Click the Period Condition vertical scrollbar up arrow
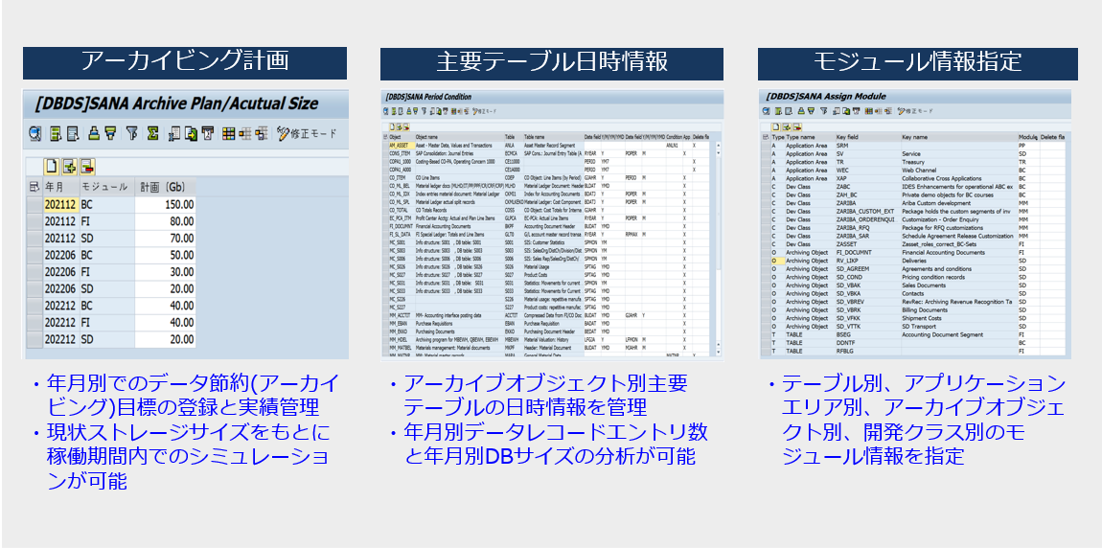The image size is (1102, 548). point(719,145)
